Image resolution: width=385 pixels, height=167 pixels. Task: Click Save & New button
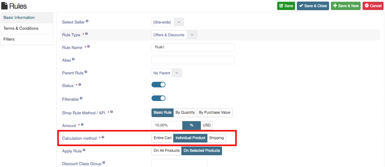[x=346, y=6]
